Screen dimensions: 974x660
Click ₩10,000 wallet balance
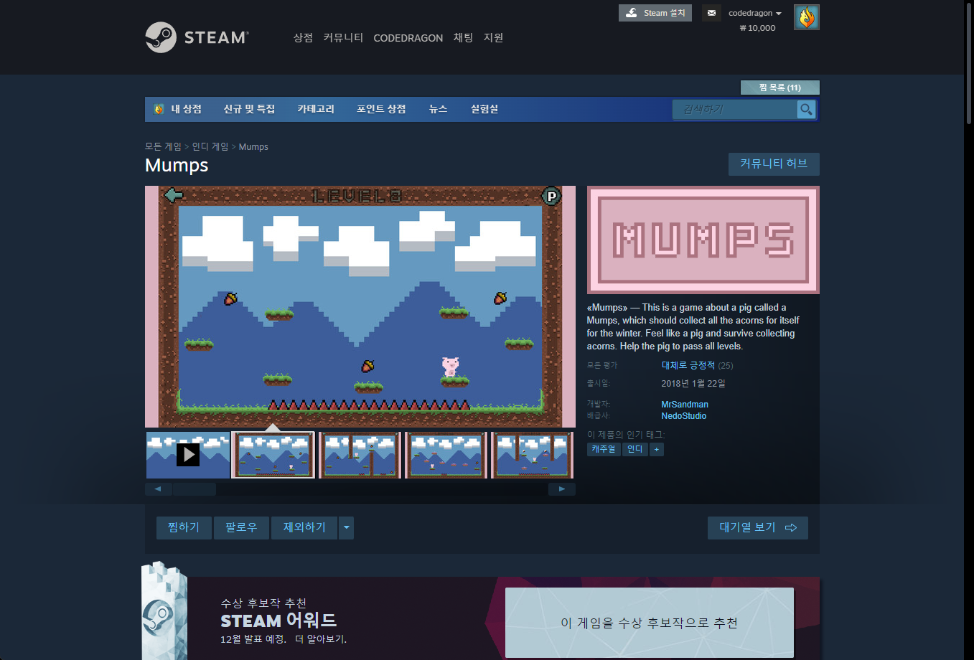click(x=757, y=28)
